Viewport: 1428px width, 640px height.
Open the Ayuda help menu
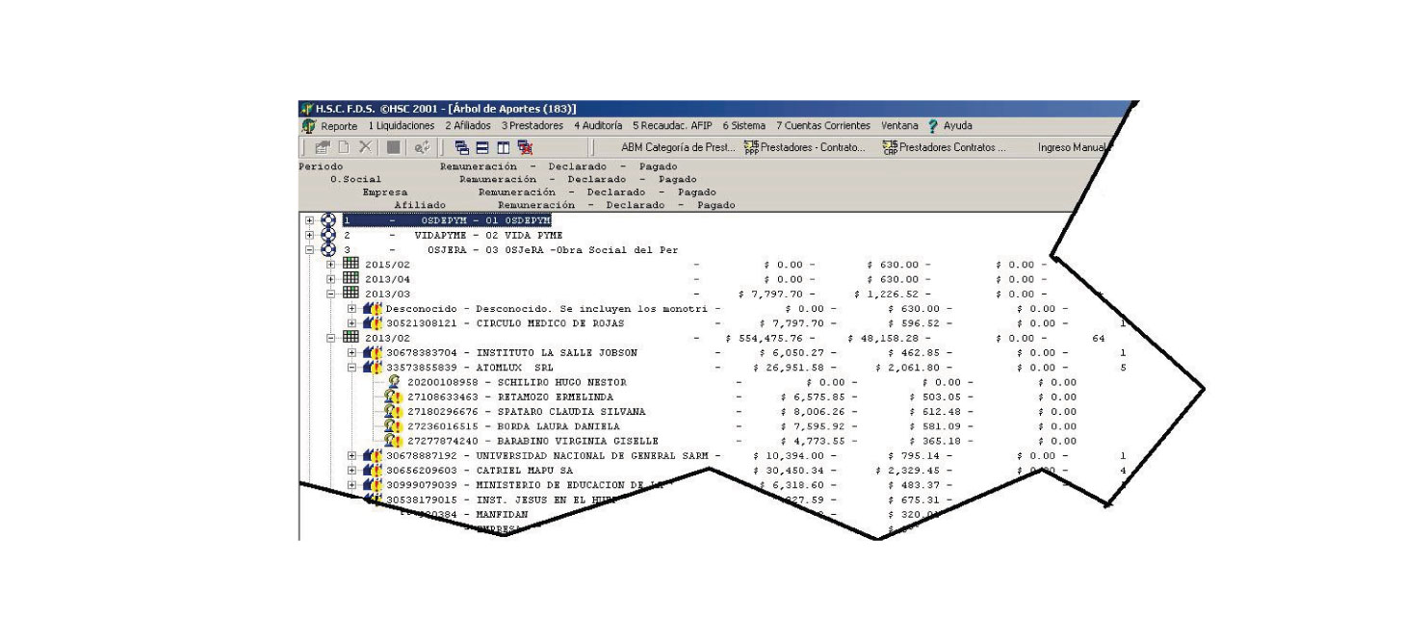click(x=949, y=126)
